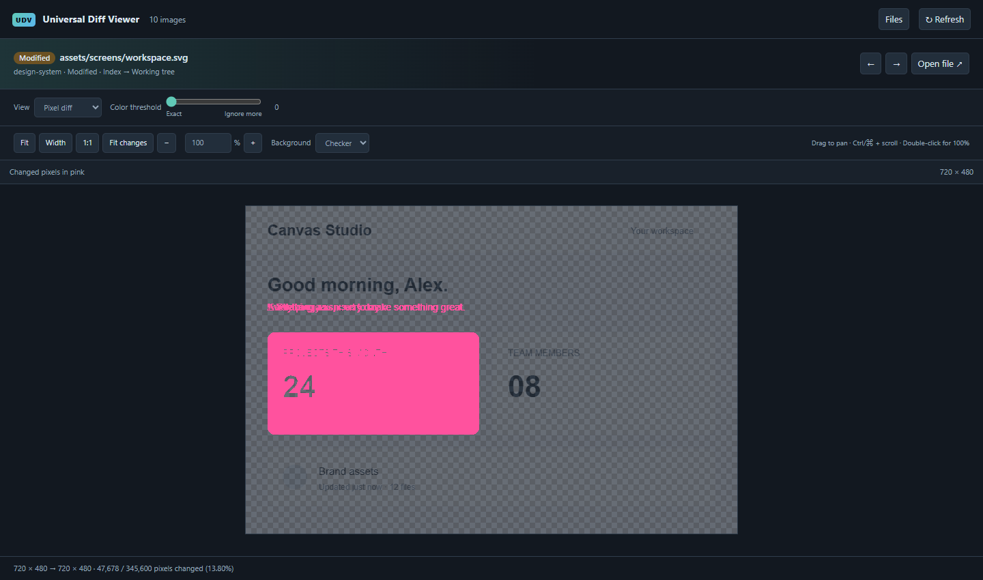This screenshot has height=580, width=983.
Task: Click the 'Exact' slider label
Action: pos(174,114)
